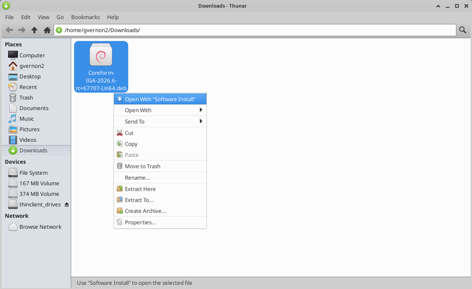This screenshot has height=289, width=472.
Task: Roll up the window with titlebar up arrow
Action: [x=438, y=6]
